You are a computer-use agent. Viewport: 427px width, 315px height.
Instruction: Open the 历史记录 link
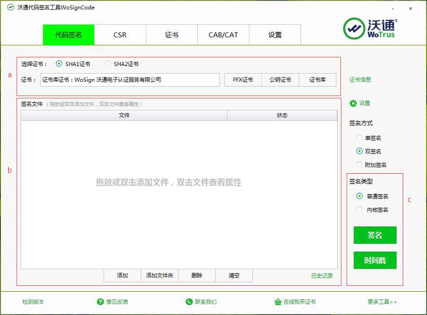coord(322,275)
